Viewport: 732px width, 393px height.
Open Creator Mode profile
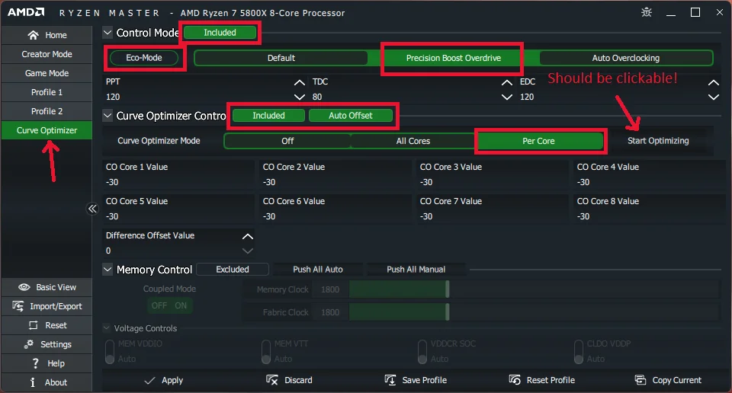[x=47, y=54]
